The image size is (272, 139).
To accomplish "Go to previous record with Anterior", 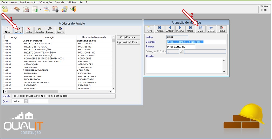I will pyautogui.click(x=170, y=29).
